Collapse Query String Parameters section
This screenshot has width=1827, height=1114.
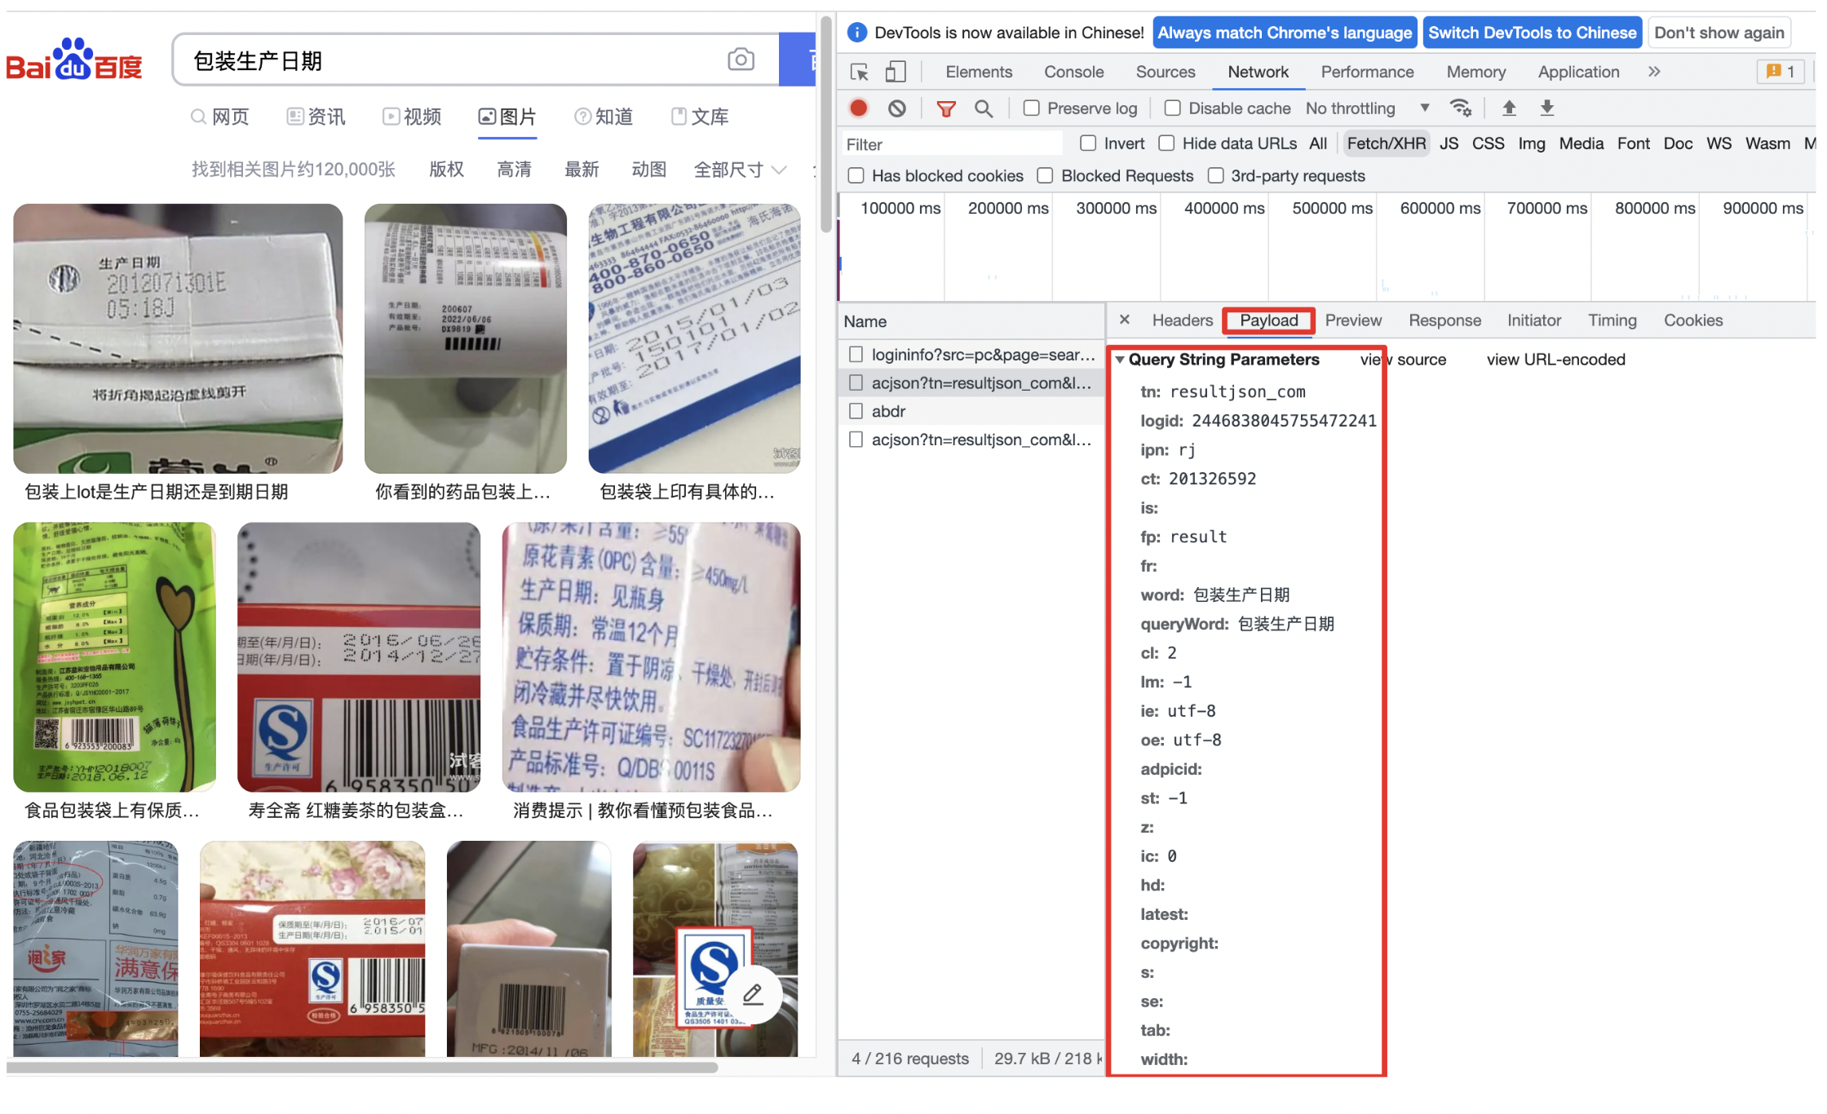tap(1120, 360)
